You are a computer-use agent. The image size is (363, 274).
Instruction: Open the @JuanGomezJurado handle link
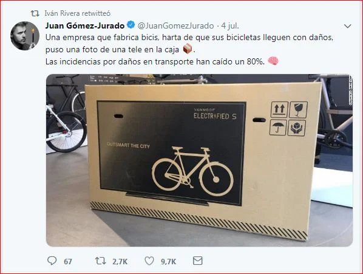tap(175, 26)
